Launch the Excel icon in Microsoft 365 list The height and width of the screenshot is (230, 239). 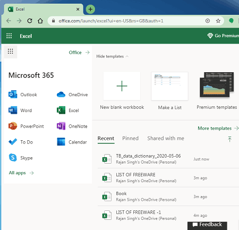61,110
